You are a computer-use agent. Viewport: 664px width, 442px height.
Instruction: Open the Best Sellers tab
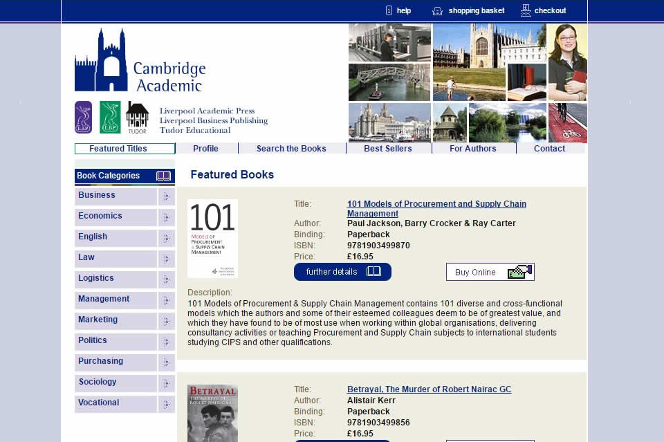388,149
